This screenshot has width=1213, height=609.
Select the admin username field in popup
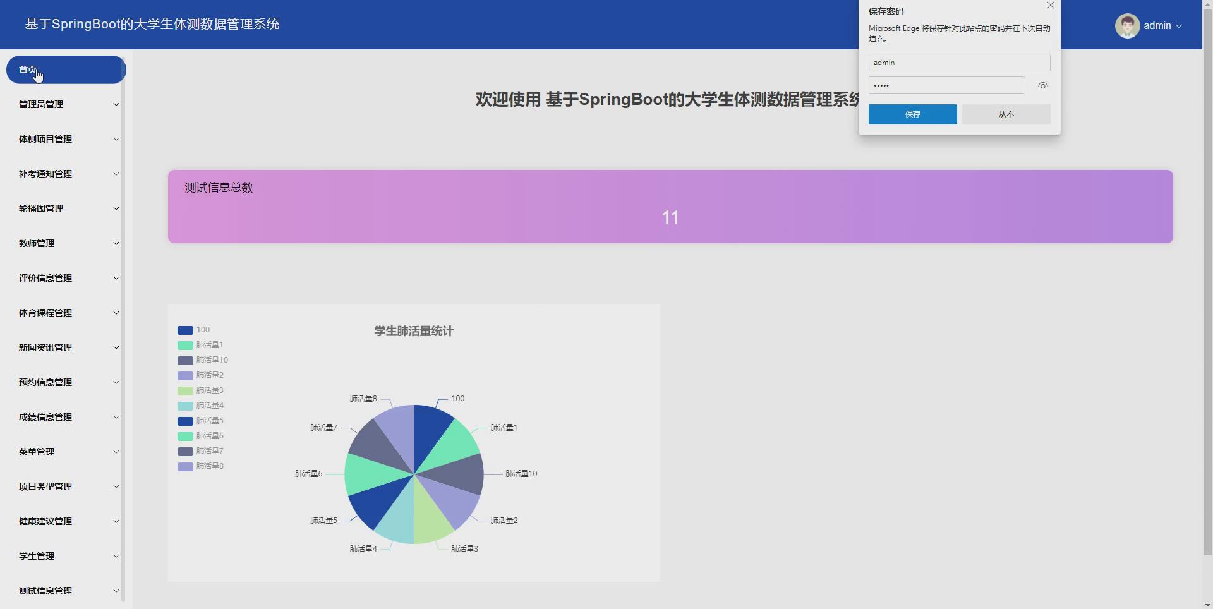(x=959, y=63)
